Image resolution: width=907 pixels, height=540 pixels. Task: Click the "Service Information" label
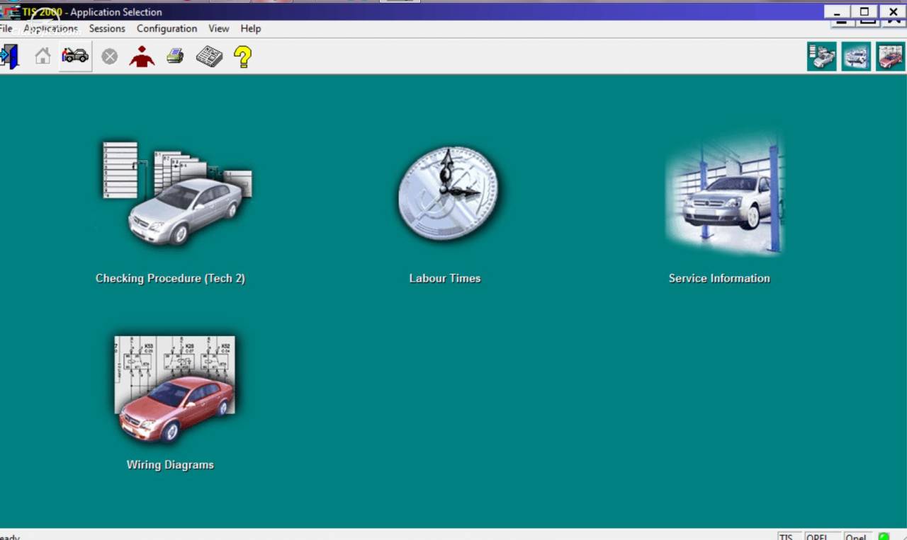pos(719,278)
